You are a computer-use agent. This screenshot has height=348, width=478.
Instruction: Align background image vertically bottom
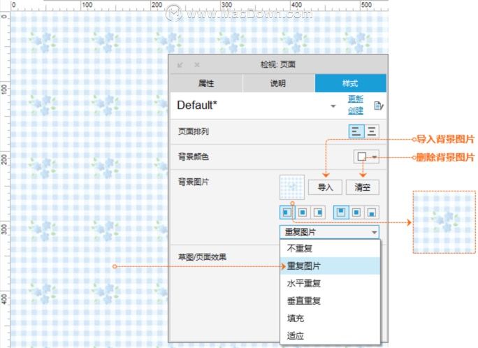[372, 212]
